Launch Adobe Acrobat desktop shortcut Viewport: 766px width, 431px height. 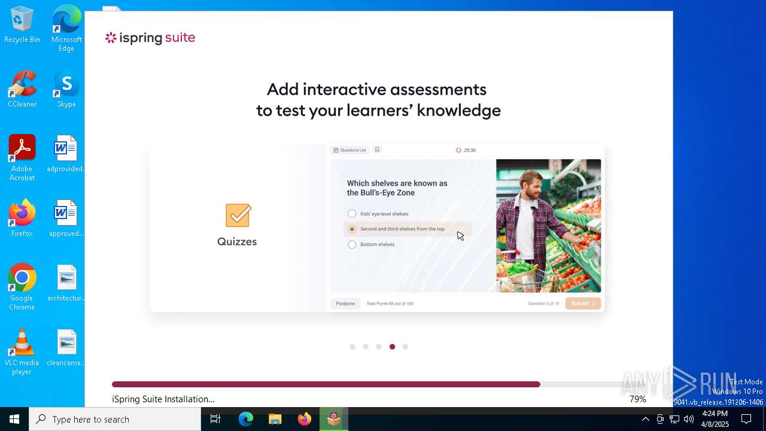pyautogui.click(x=22, y=158)
